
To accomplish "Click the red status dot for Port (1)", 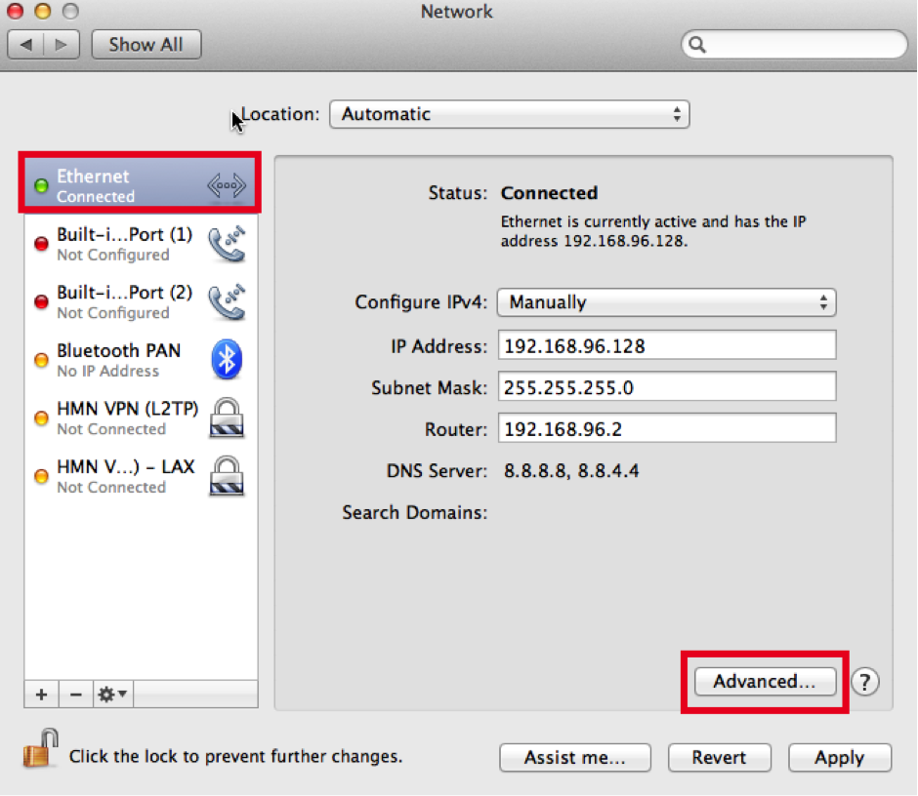I will pyautogui.click(x=41, y=244).
